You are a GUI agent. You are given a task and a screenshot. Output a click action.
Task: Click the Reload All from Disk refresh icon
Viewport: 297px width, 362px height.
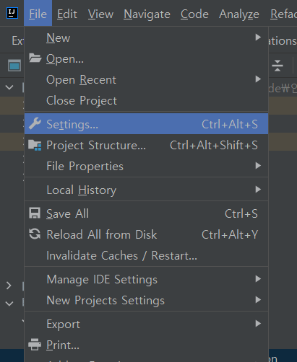pyautogui.click(x=35, y=234)
